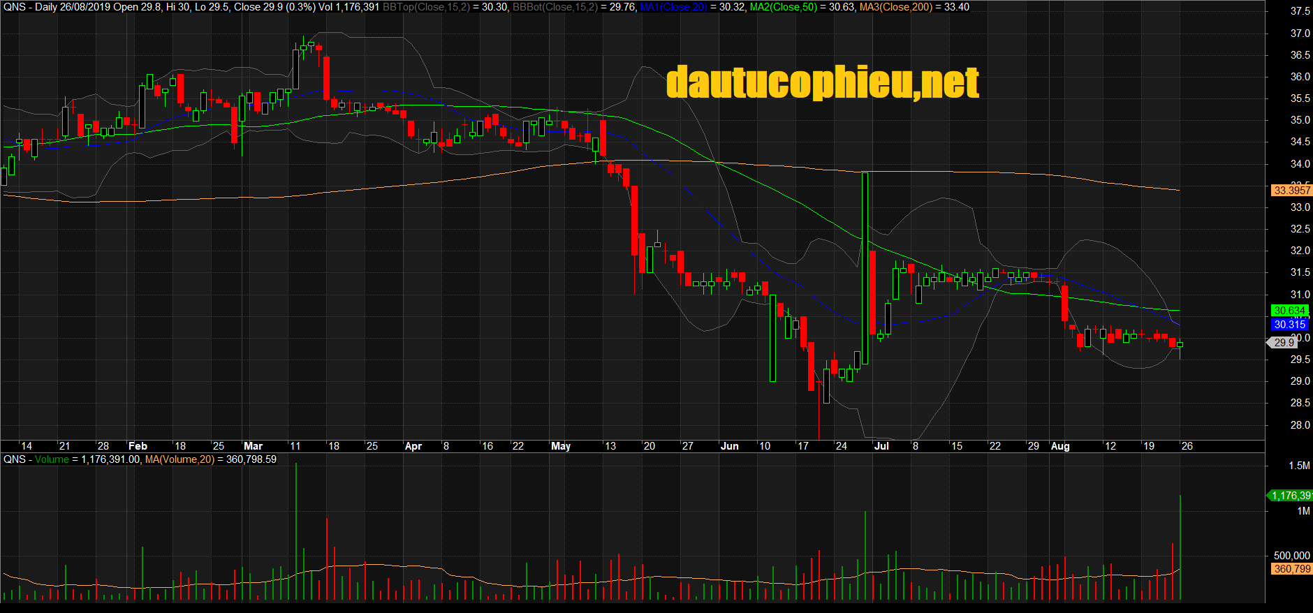Select the Feb marker on date axis
Image resolution: width=1313 pixels, height=613 pixels.
[138, 446]
